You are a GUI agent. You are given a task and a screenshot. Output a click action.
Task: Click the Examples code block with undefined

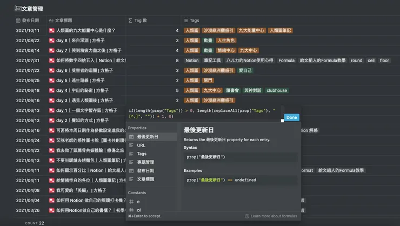point(241,180)
